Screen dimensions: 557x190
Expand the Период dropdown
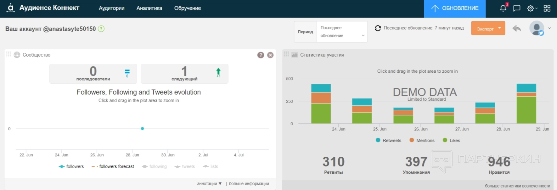point(342,32)
